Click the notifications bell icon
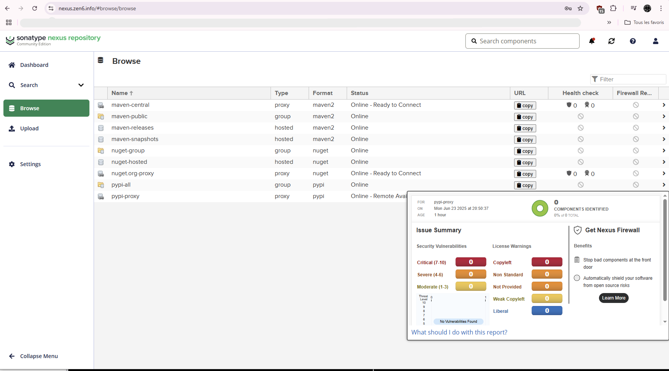 (592, 41)
